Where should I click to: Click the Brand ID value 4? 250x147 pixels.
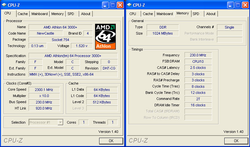point(88,33)
